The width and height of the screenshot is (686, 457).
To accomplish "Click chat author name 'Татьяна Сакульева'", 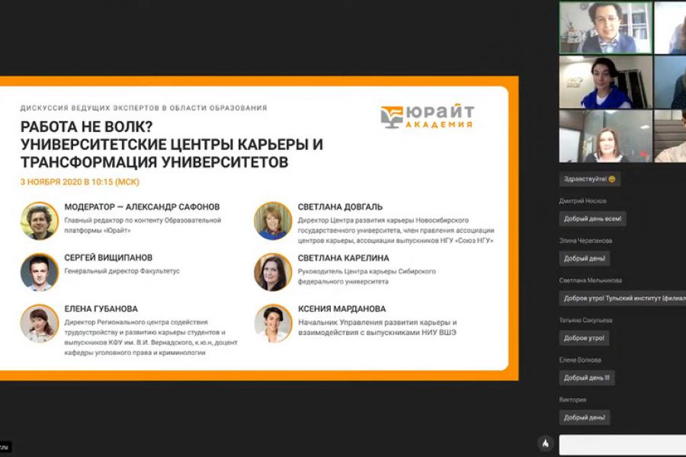I will coord(585,320).
